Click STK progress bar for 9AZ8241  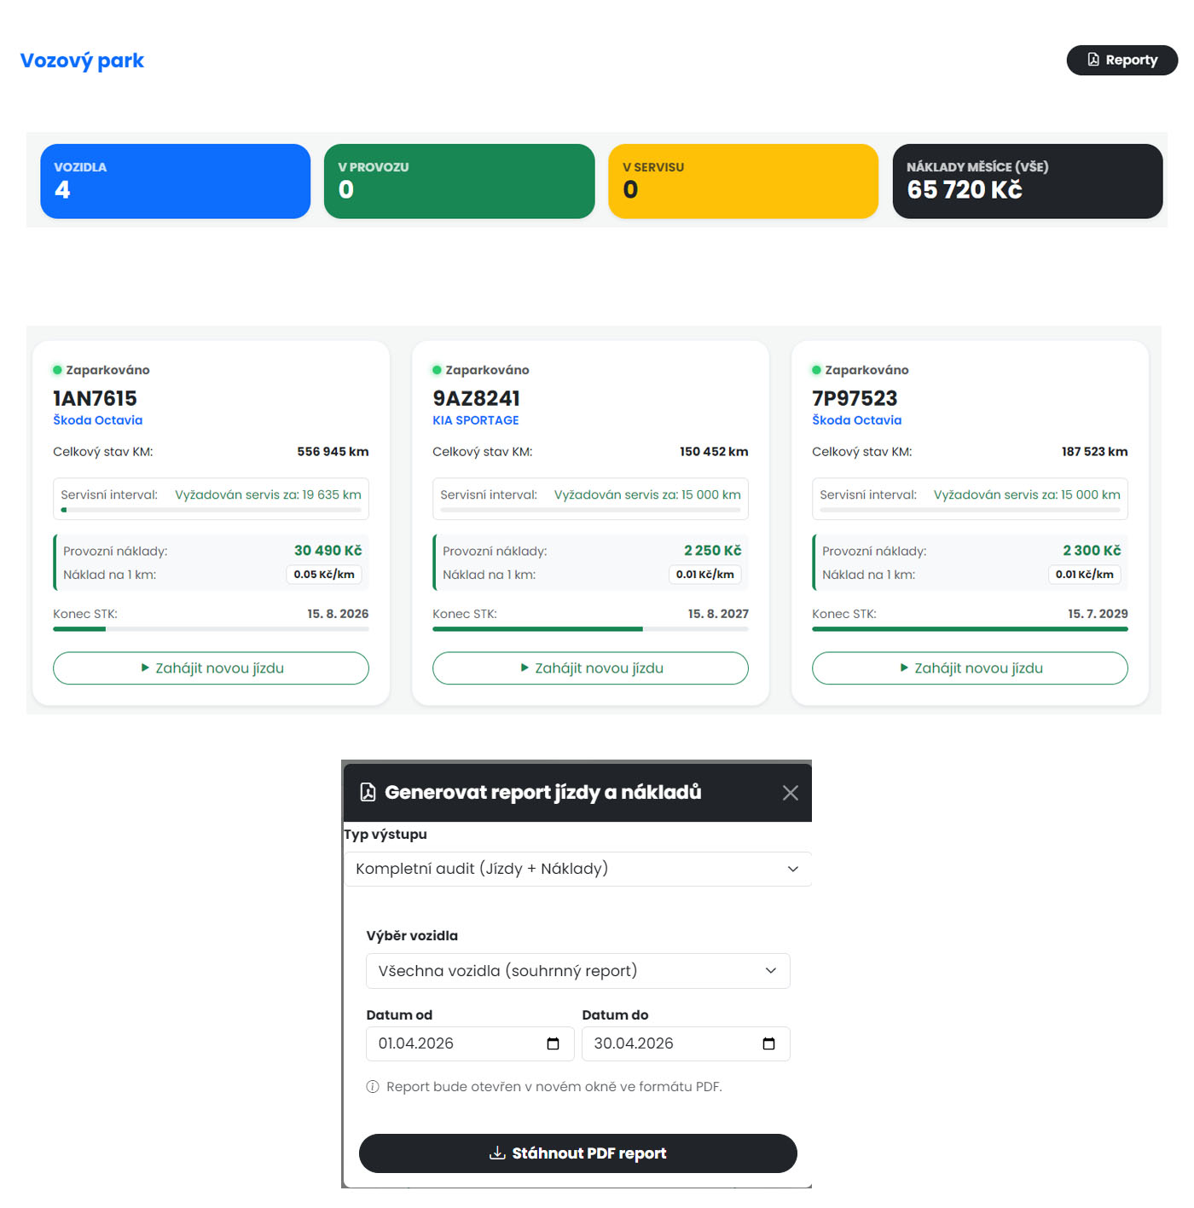590,629
